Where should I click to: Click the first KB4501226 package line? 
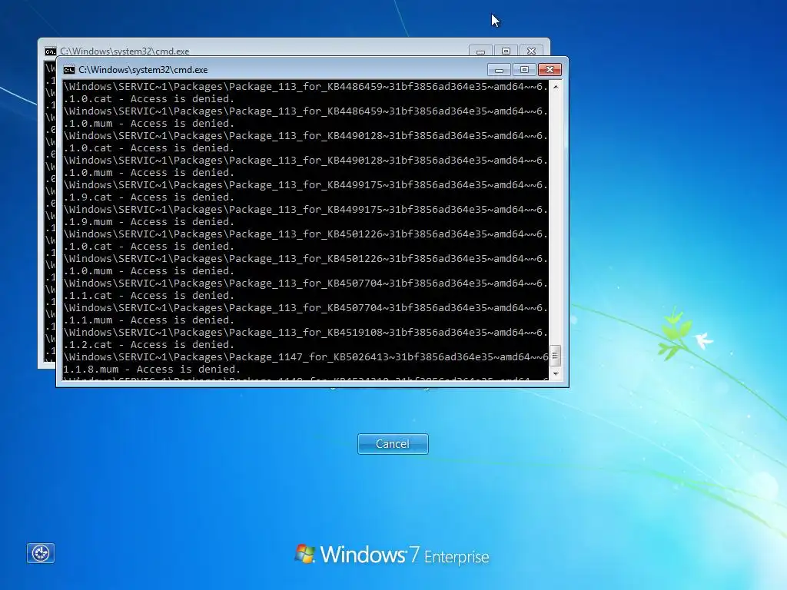306,234
